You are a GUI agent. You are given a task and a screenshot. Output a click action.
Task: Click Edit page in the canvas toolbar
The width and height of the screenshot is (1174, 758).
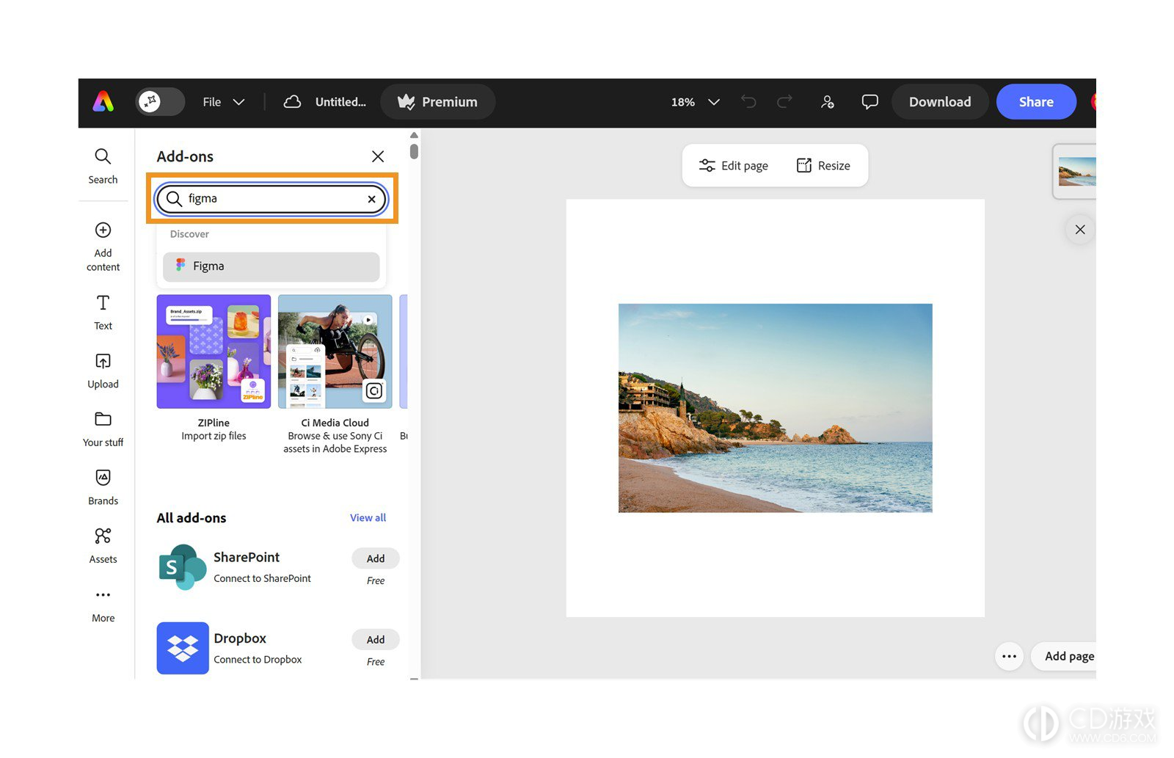pos(734,166)
